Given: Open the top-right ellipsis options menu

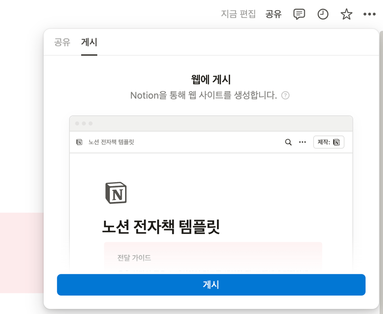Looking at the screenshot, I should coord(370,14).
